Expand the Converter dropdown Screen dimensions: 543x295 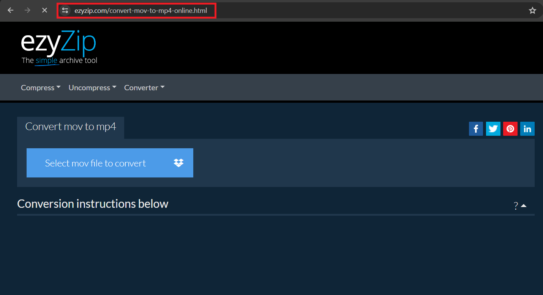(x=144, y=88)
